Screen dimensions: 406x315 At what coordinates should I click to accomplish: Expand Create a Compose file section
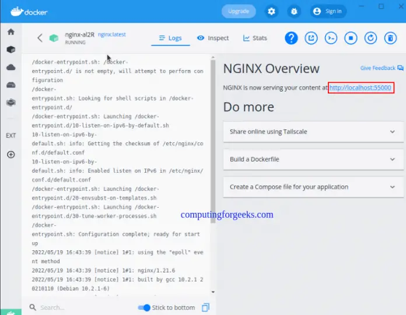(312, 187)
